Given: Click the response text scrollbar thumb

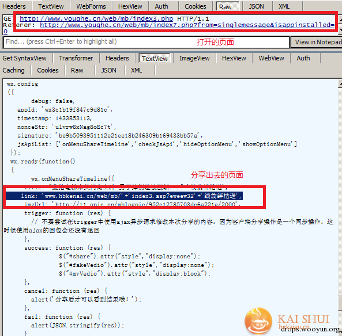Looking at the screenshot, I should click(x=340, y=303).
